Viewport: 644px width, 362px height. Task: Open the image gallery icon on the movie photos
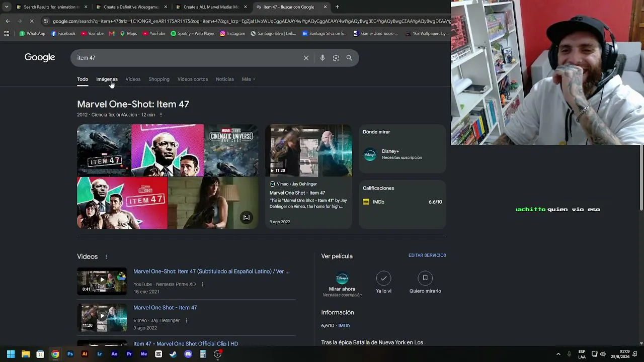click(247, 218)
